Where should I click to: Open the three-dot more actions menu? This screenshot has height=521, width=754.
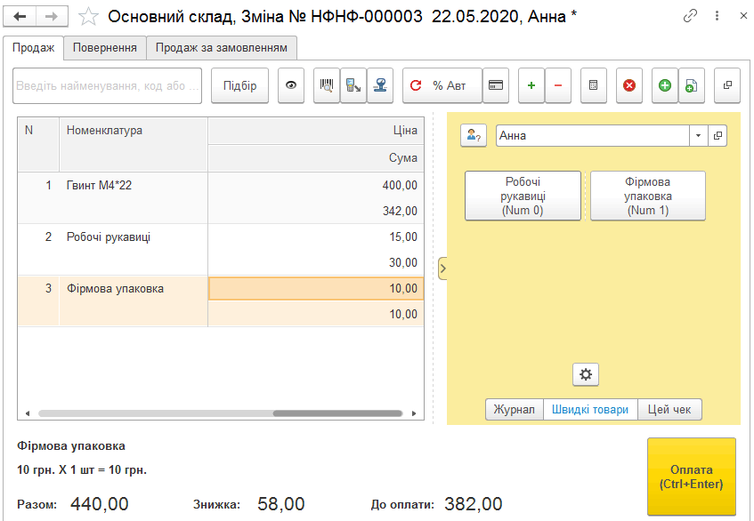tap(717, 16)
